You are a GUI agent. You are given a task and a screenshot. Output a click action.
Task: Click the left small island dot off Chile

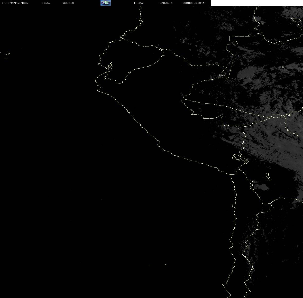(149, 265)
